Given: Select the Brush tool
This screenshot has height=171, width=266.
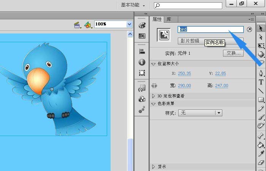Looking at the screenshot, I should coord(261,117).
